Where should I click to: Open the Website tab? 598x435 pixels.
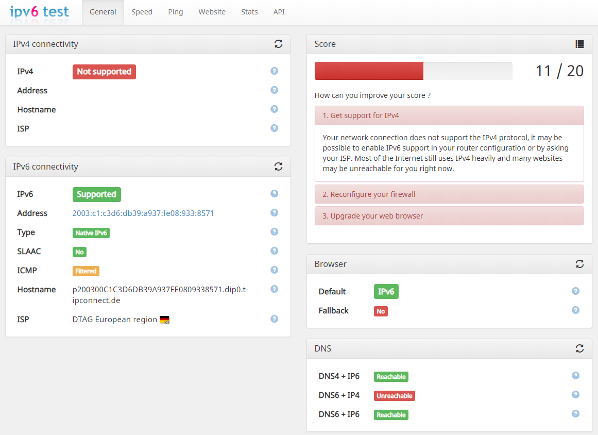point(212,12)
